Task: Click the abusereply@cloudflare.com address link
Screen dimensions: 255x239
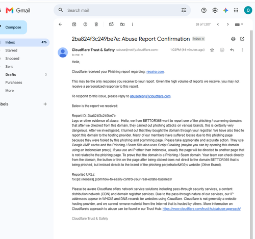Action: point(150,96)
